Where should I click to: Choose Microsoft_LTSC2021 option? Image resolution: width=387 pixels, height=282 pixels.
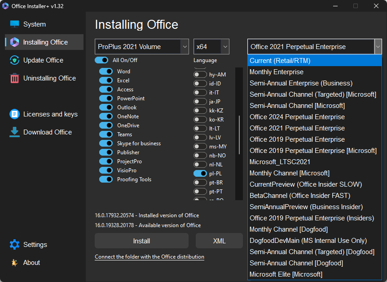[x=314, y=162]
